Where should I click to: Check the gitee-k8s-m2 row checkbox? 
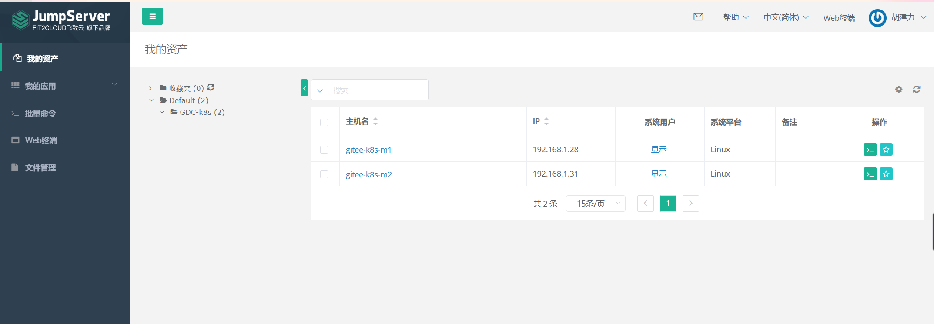324,174
